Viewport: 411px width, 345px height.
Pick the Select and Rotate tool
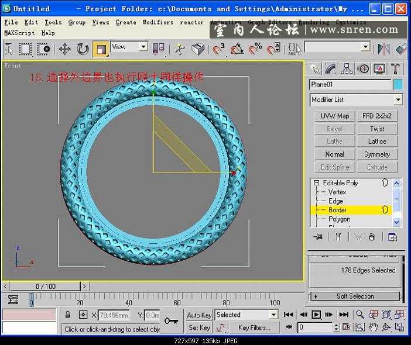click(x=83, y=49)
